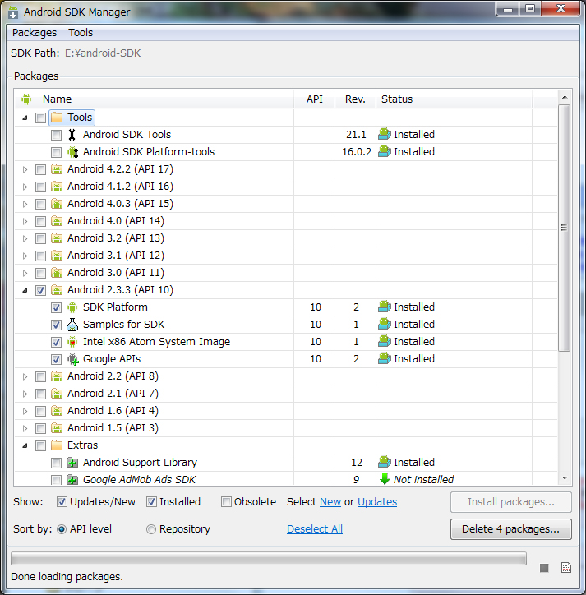Click the Android 3.2 (API 13) package icon
Screen dimensions: 586x595
[57, 238]
